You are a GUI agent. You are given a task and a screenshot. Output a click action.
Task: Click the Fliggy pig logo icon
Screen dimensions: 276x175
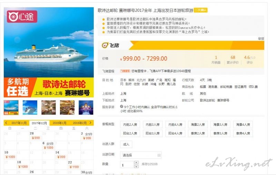pyautogui.click(x=105, y=45)
